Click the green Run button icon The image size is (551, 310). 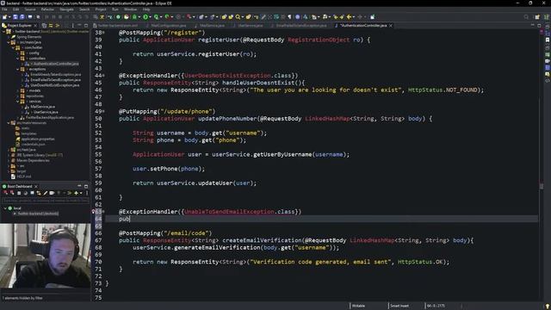point(145,17)
